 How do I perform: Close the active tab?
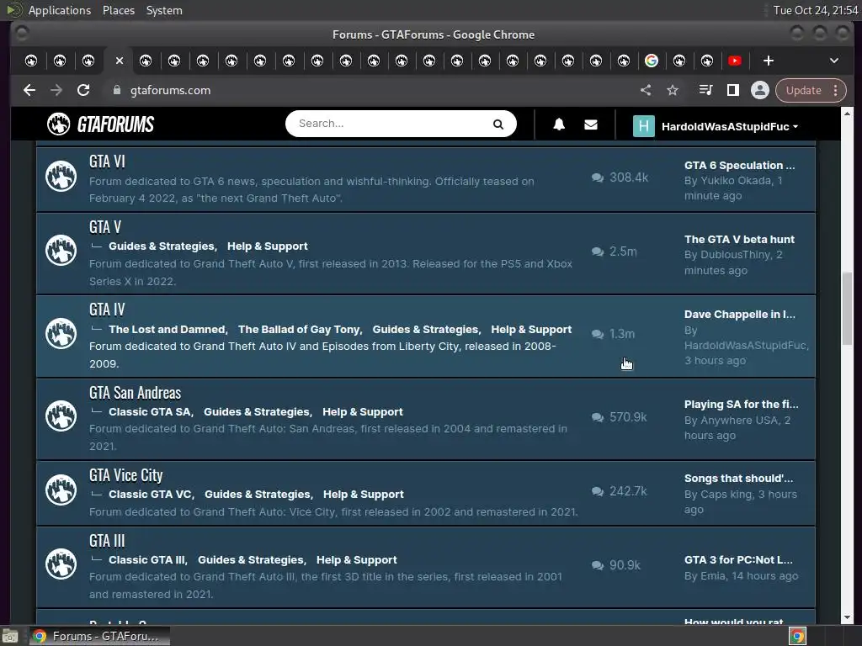pos(120,61)
